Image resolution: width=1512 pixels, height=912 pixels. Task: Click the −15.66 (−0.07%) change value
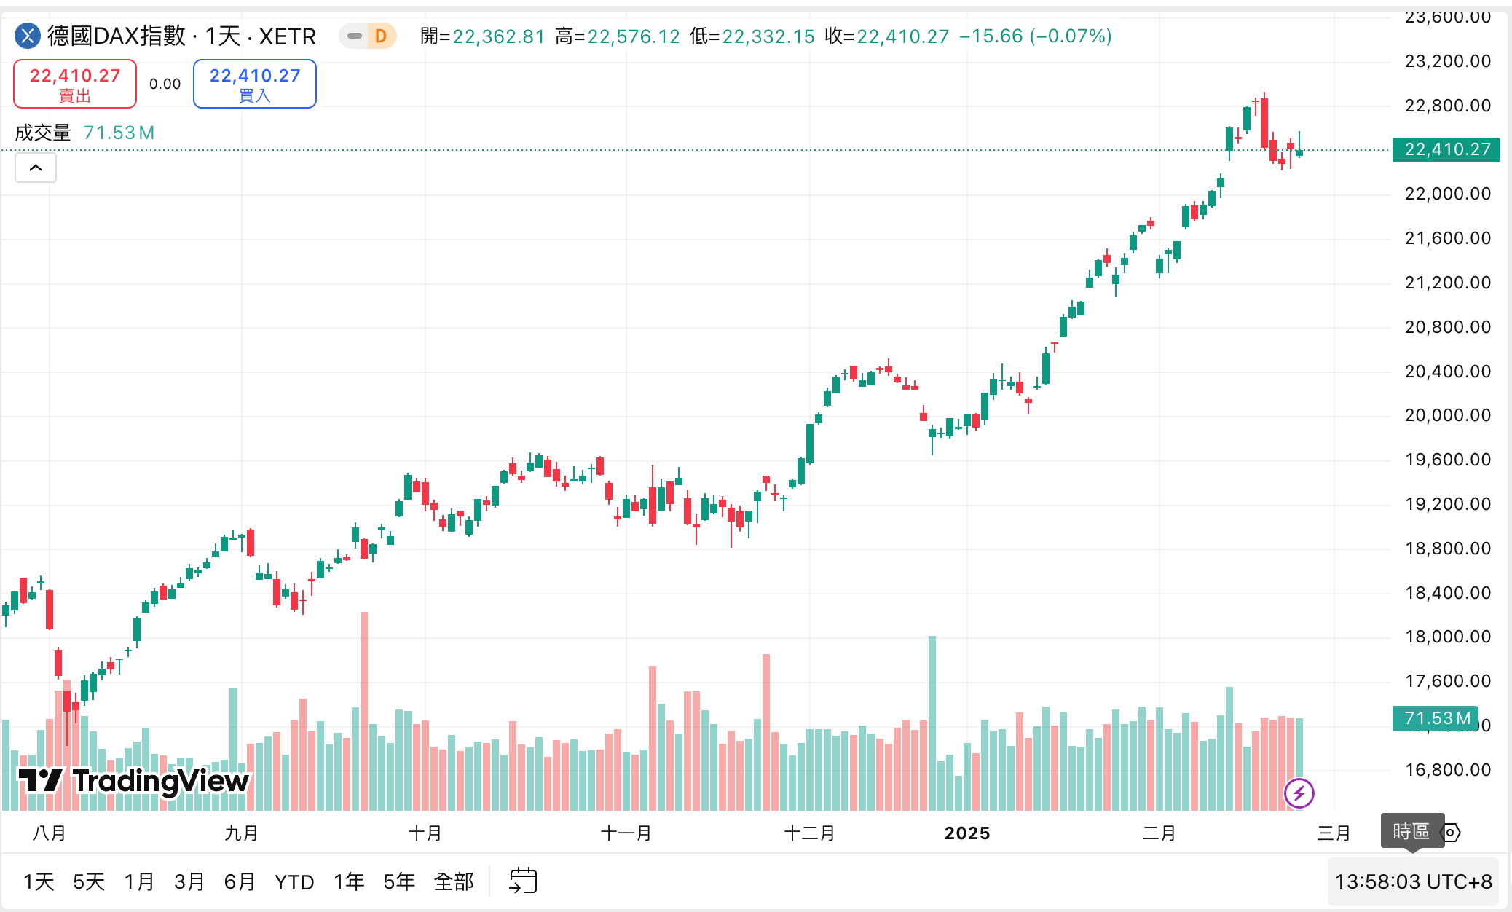tap(1035, 36)
